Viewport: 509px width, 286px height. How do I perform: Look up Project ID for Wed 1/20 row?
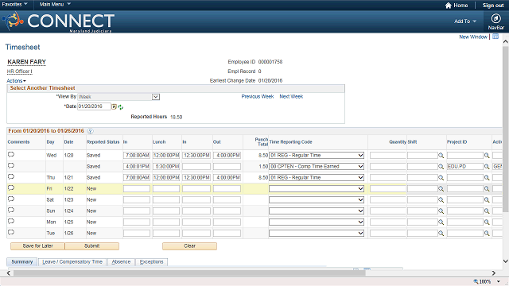487,156
